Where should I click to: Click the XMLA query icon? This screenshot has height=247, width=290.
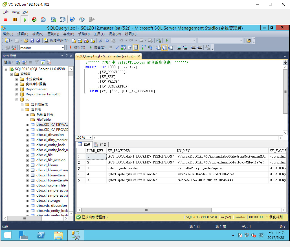(x=93, y=41)
